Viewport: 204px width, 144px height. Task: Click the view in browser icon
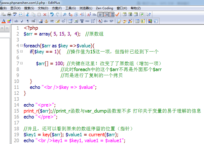point(21,14)
